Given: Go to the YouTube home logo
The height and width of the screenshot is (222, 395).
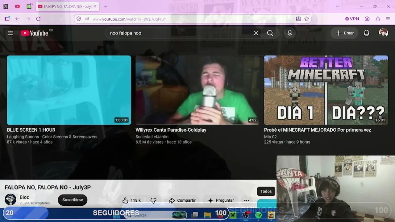Looking at the screenshot, I should (35, 33).
